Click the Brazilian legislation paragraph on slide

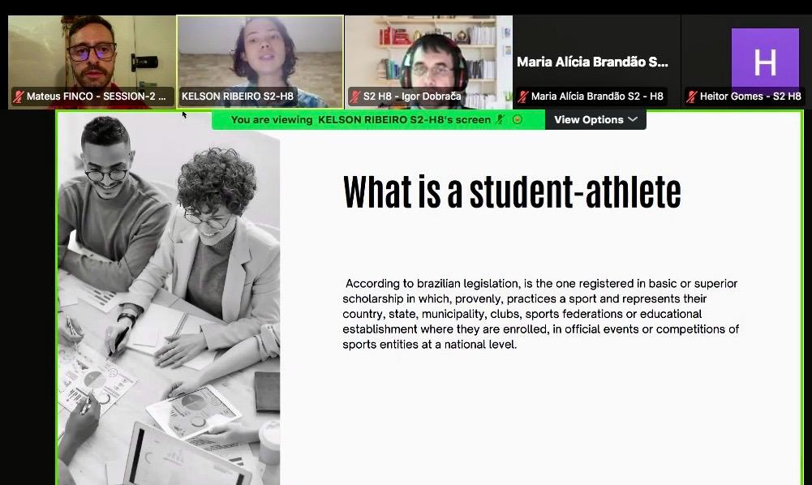tap(540, 314)
